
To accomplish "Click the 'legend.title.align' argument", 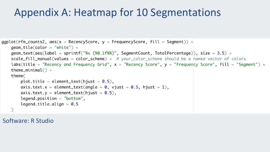I will [42, 104].
